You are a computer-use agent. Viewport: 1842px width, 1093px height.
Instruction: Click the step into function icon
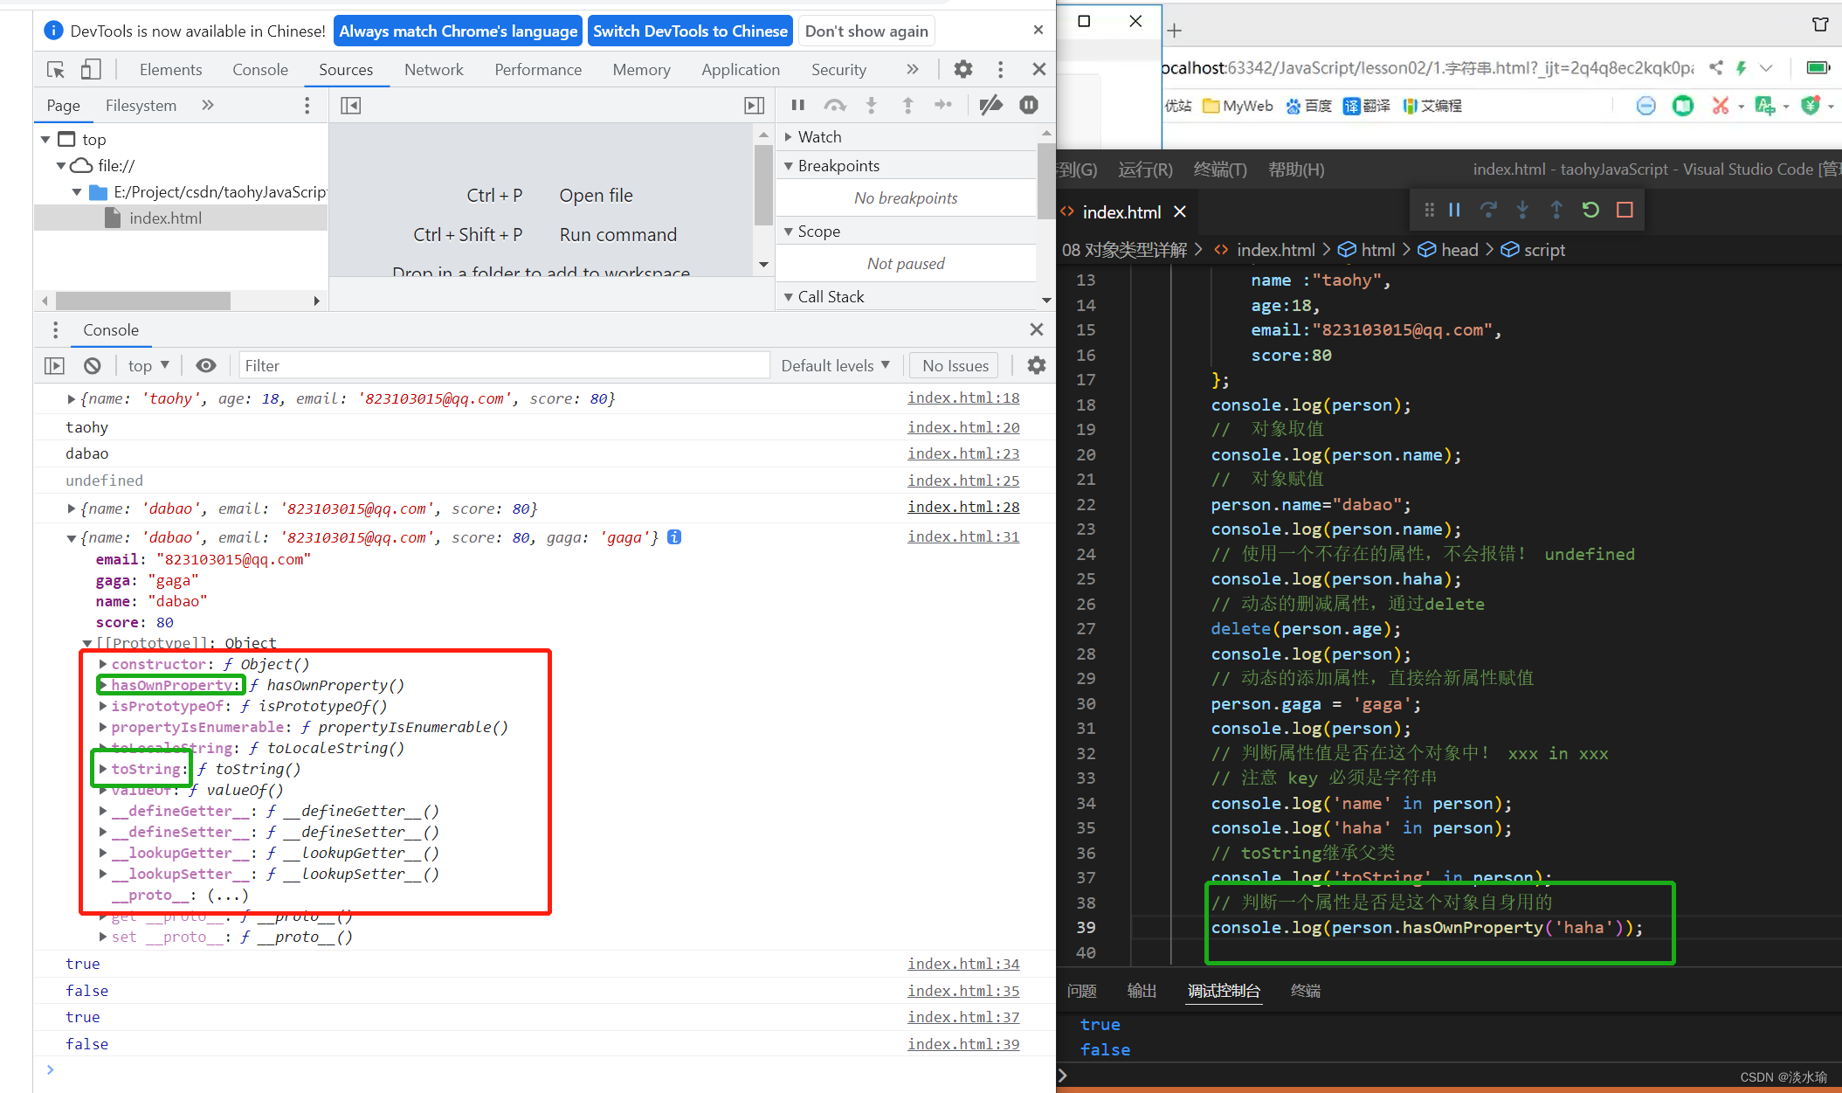click(x=871, y=105)
